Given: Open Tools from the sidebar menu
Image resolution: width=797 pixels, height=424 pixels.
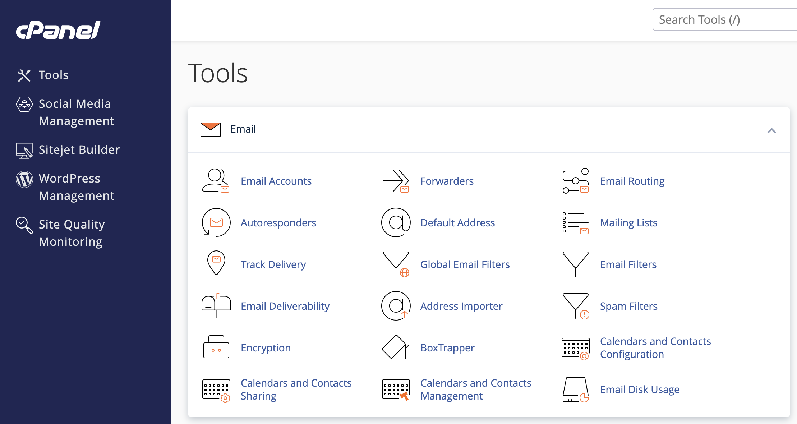Looking at the screenshot, I should tap(54, 75).
